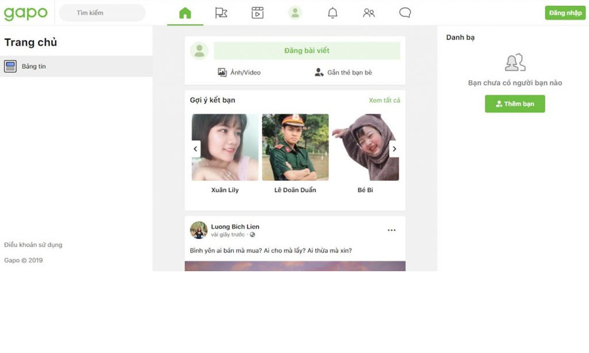The image size is (589, 353).
Task: Open the friends icon in navbar
Action: 369,13
